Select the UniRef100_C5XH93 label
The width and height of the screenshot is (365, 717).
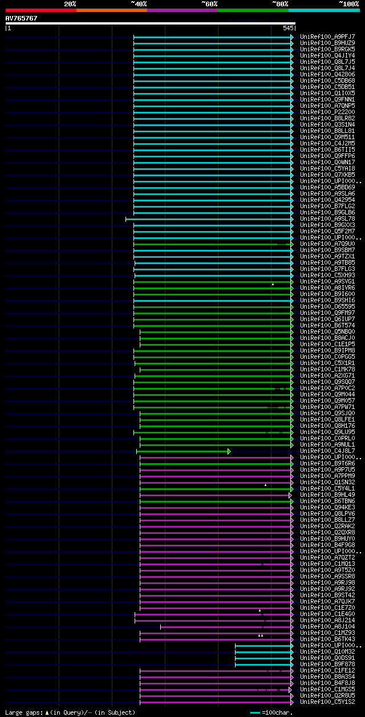[x=327, y=275]
